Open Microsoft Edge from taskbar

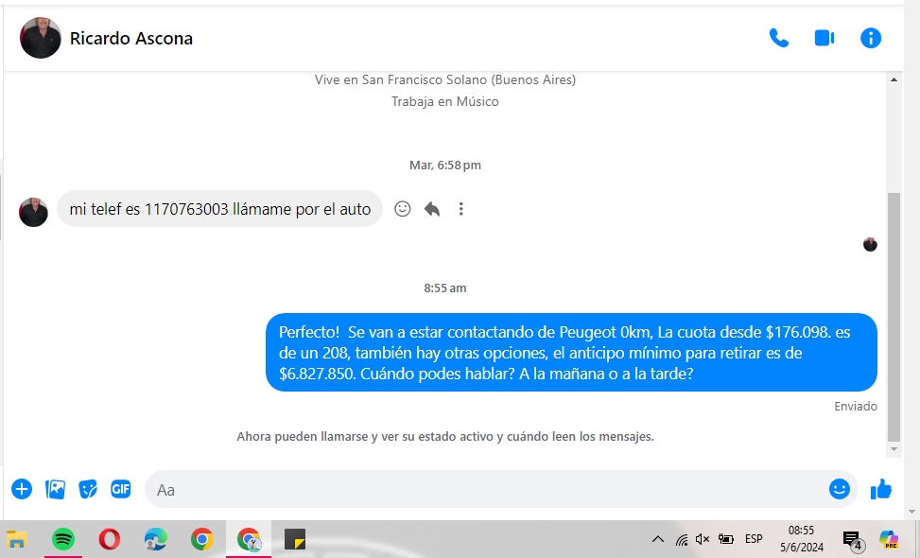pyautogui.click(x=155, y=539)
